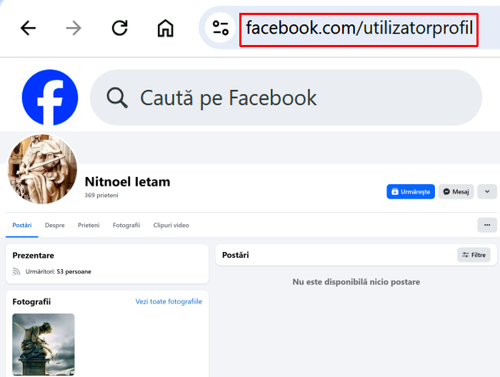
Task: Open the Prieteni tab
Action: [89, 226]
